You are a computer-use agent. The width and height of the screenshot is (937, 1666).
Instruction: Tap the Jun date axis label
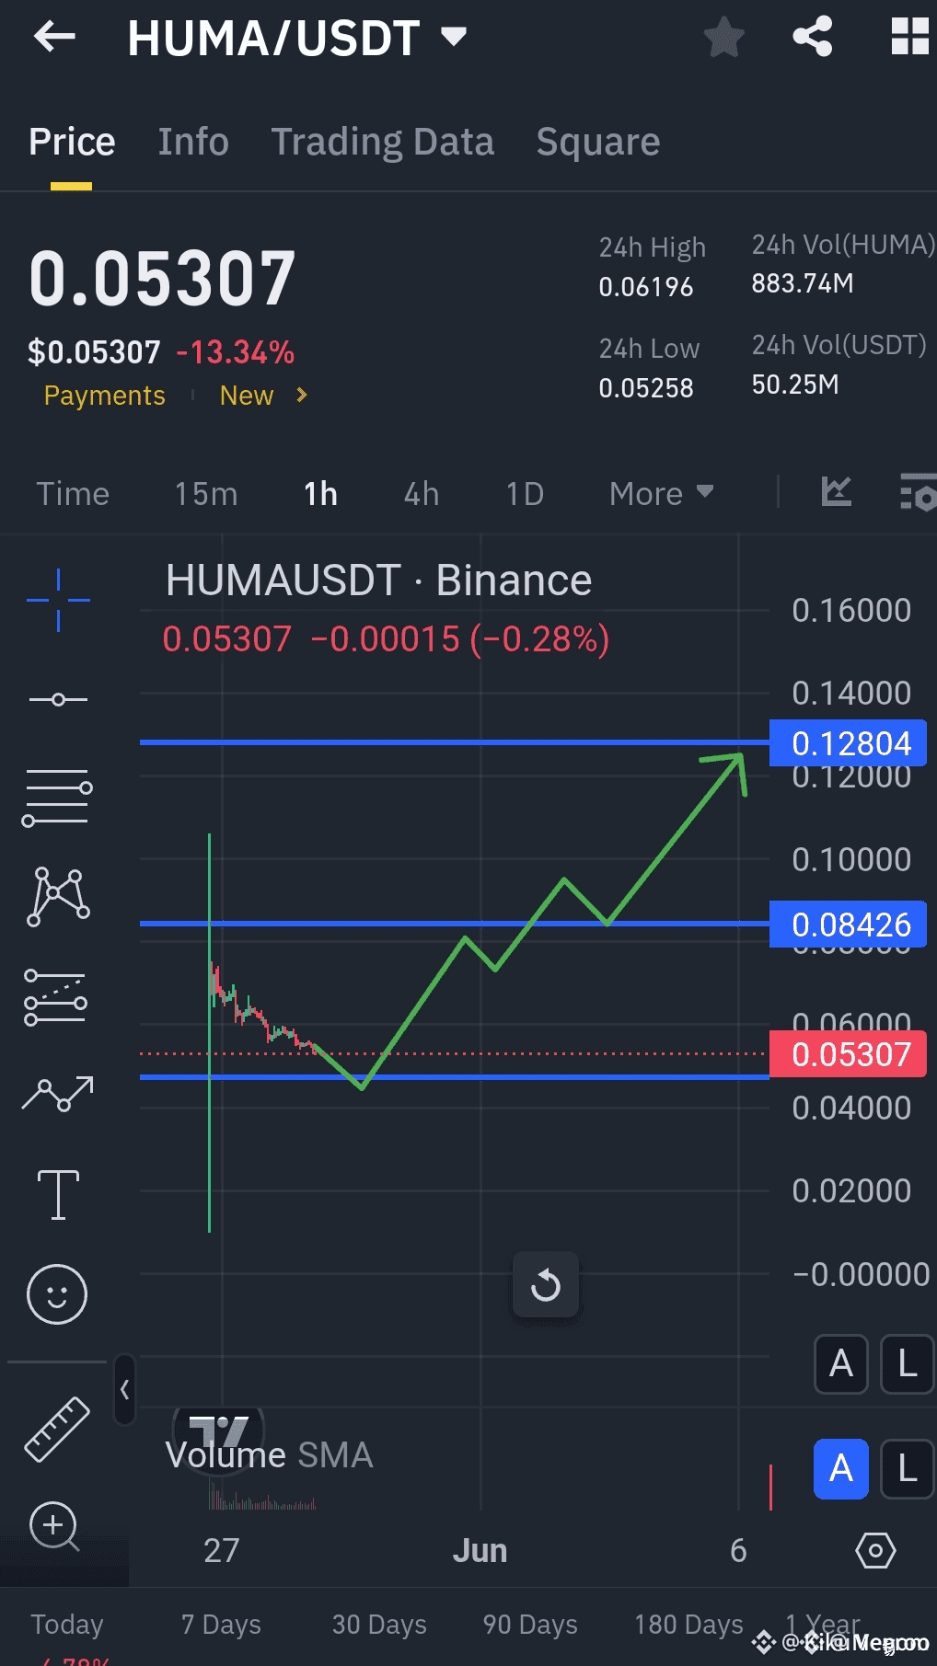pos(480,1551)
